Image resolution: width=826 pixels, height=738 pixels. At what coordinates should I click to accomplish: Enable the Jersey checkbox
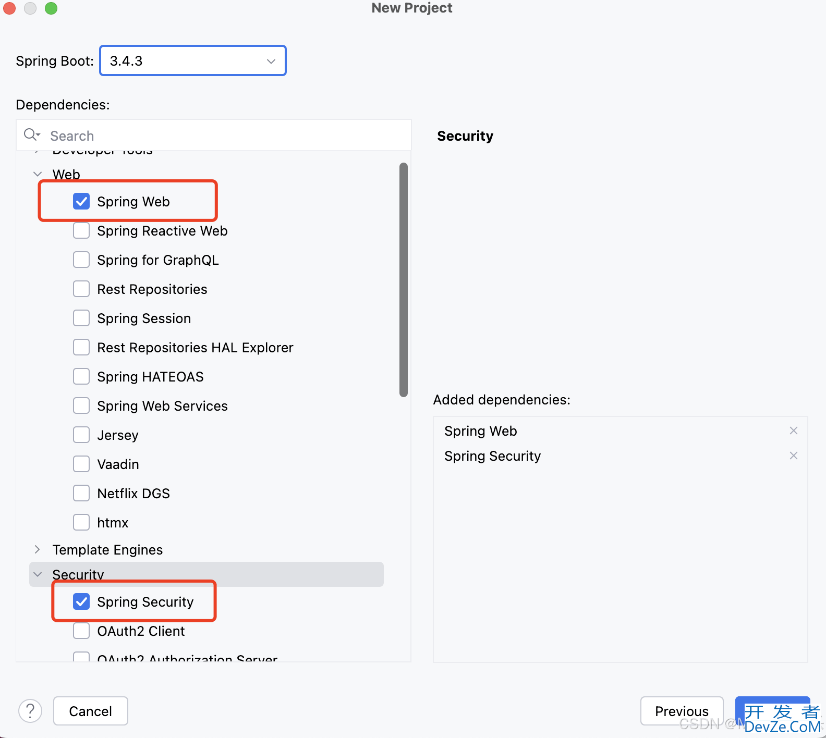(x=81, y=435)
